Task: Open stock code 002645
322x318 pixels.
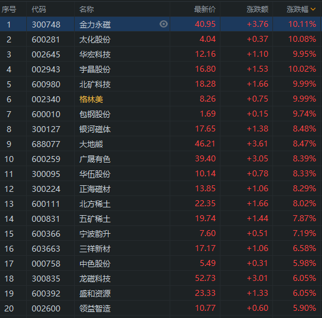Action: point(46,54)
